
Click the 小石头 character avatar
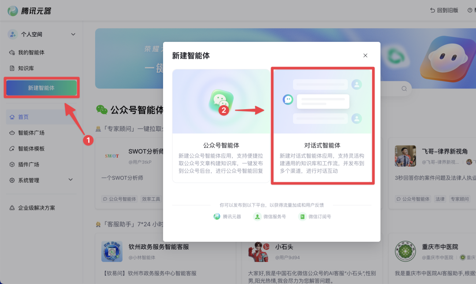click(259, 252)
